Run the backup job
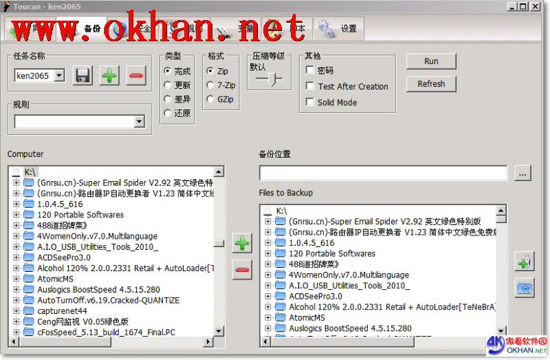The height and width of the screenshot is (360, 550). pos(431,61)
